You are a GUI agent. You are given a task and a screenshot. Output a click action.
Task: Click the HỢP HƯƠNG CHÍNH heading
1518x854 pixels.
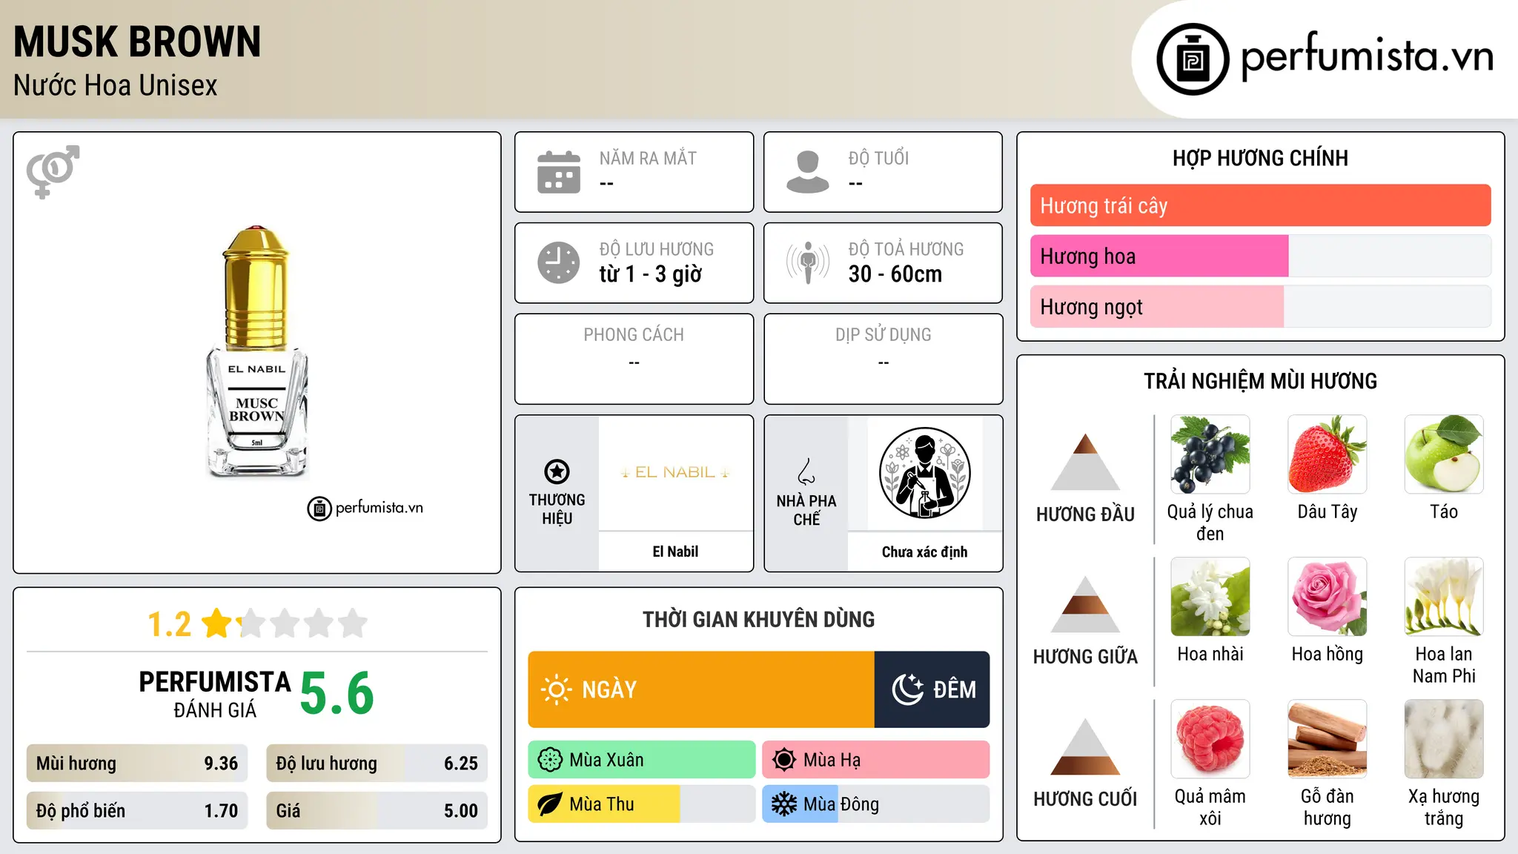click(1260, 158)
